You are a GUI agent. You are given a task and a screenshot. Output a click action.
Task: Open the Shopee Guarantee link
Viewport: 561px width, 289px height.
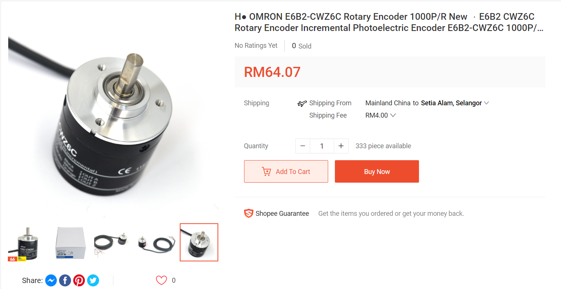tap(282, 214)
